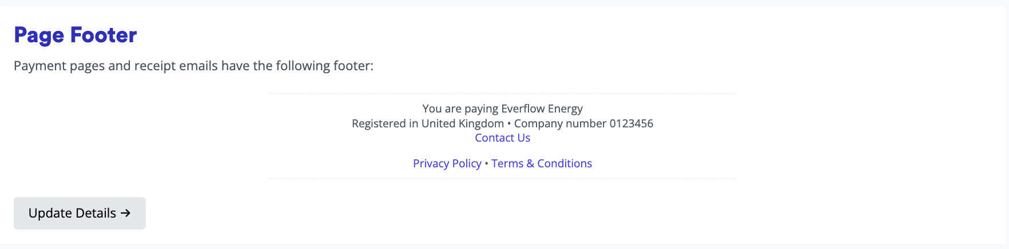Click the arrow icon inside Update Details
The image size is (1009, 249).
126,213
